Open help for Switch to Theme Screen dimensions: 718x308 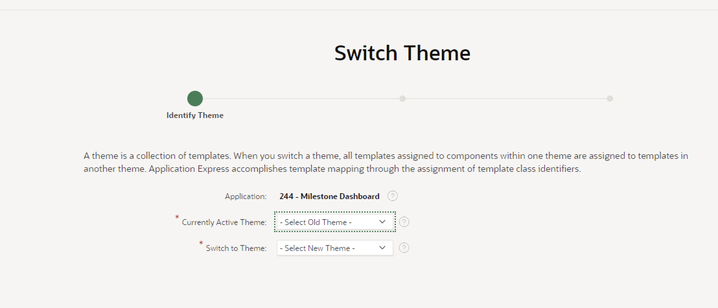click(404, 248)
